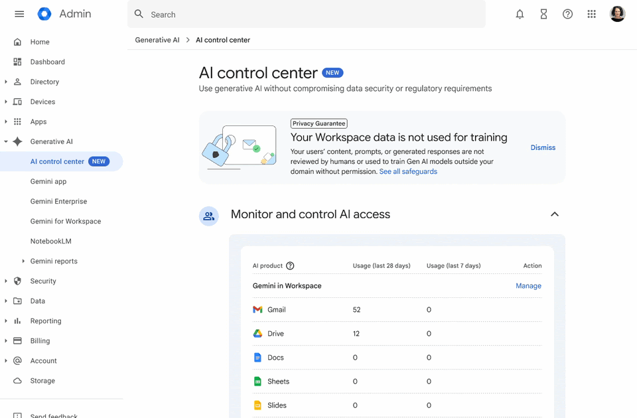The height and width of the screenshot is (418, 637).
Task: Click the Storage cloud icon
Action: pos(17,381)
